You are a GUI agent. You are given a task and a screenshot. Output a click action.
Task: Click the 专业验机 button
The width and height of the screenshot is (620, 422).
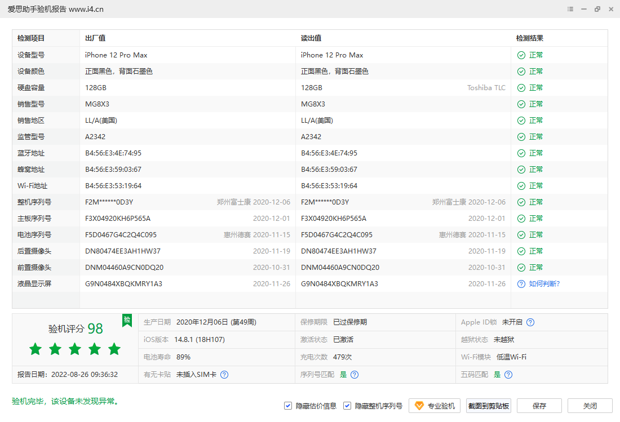tap(435, 406)
